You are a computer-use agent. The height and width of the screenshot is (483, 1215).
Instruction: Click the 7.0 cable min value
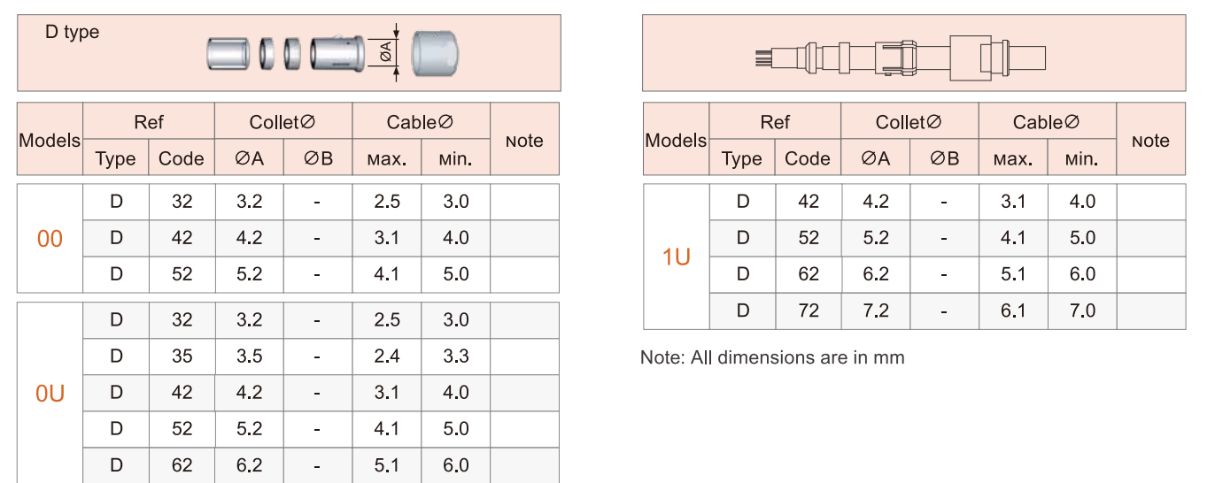1082,310
